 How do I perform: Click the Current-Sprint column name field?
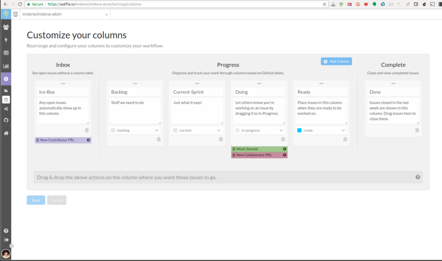(197, 91)
